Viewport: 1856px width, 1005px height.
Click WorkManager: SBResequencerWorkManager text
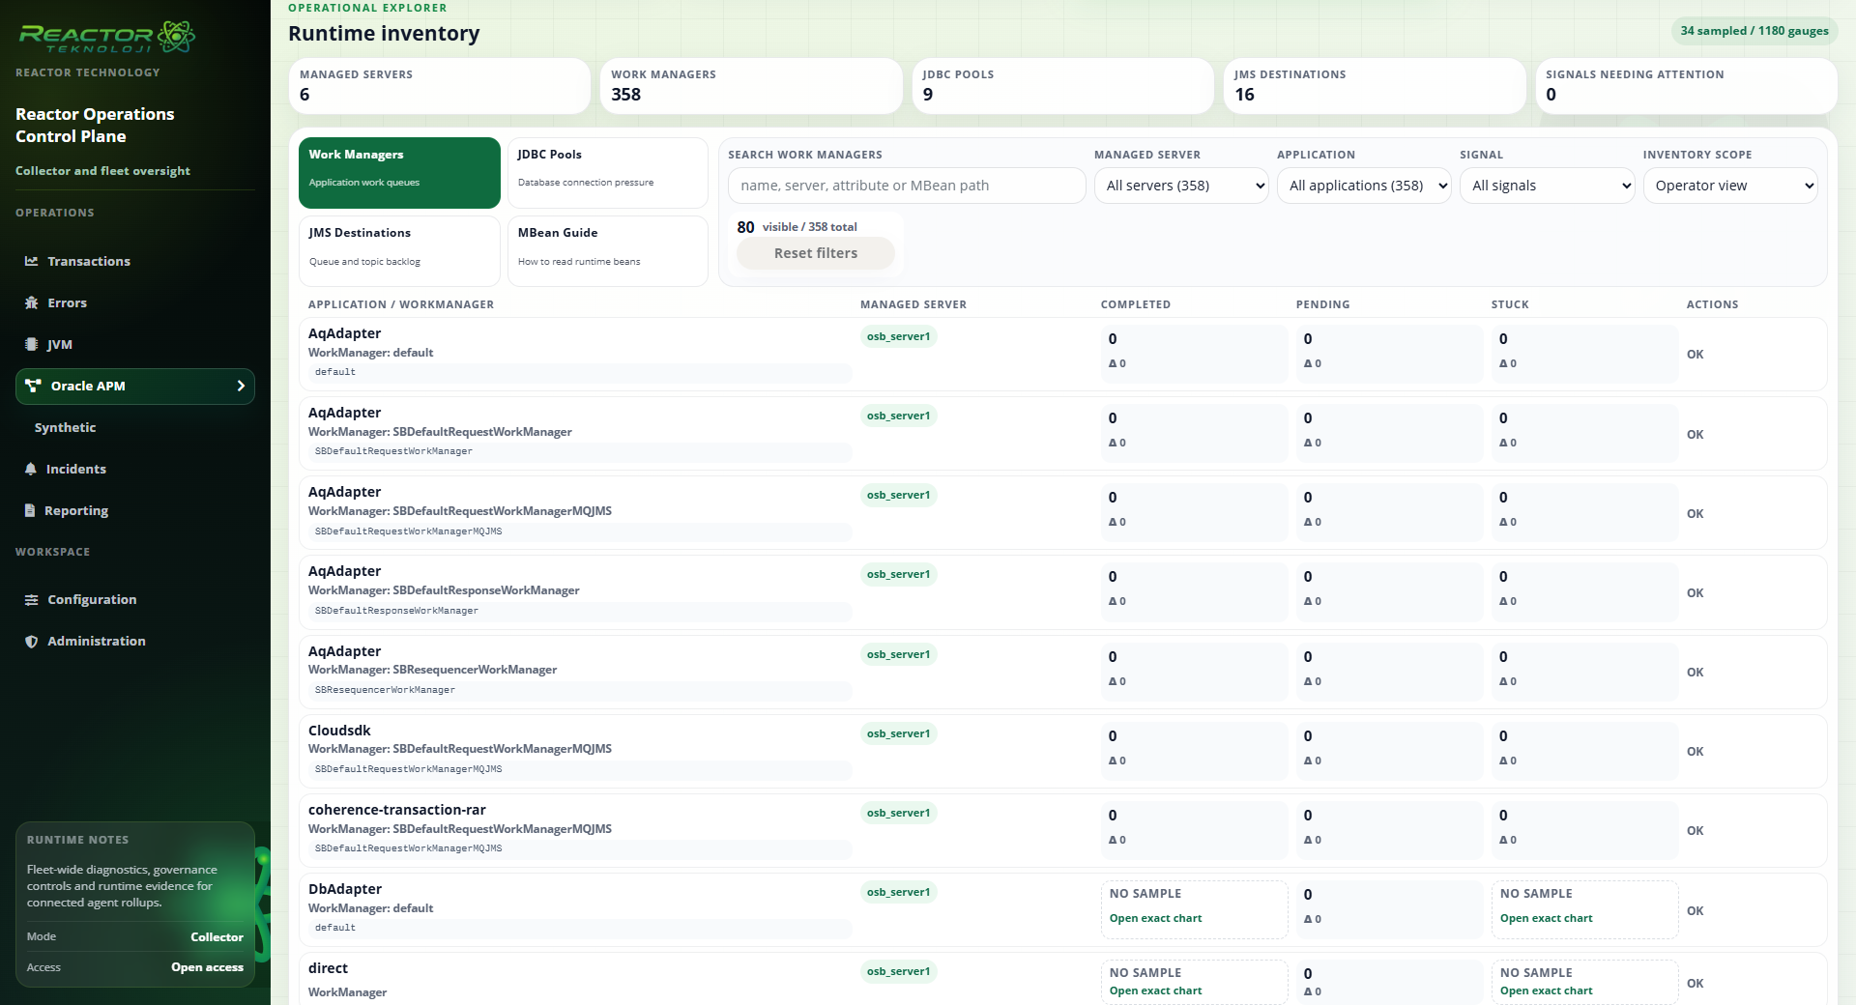(x=432, y=670)
